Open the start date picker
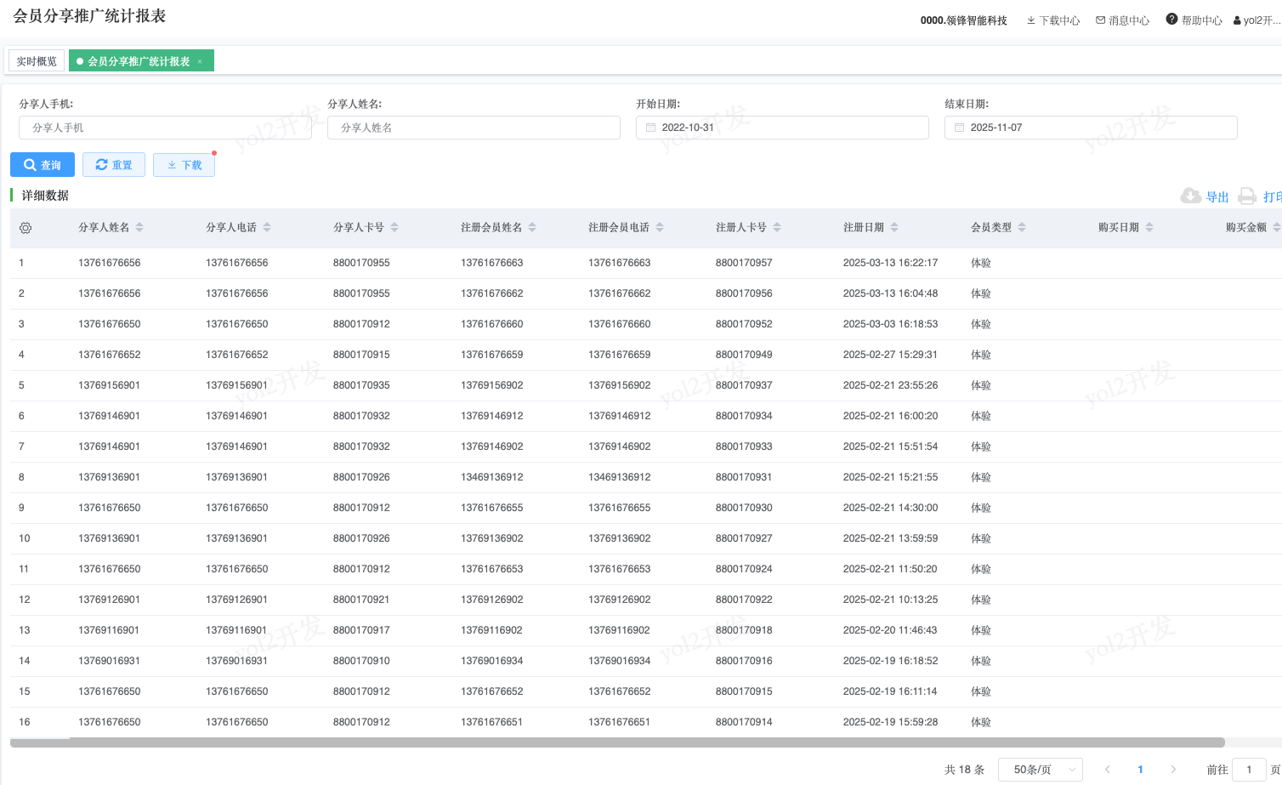 782,128
